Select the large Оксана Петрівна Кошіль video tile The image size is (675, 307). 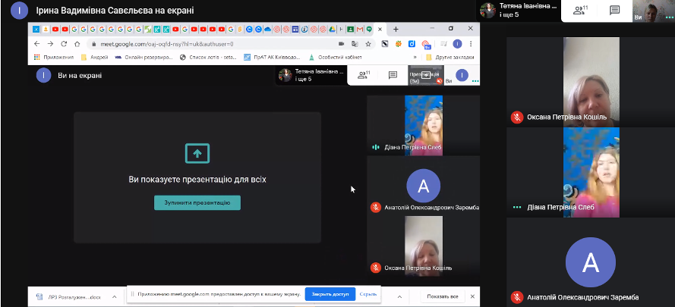pos(591,82)
